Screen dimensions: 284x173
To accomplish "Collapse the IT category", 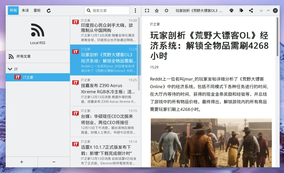I will coord(10,69).
